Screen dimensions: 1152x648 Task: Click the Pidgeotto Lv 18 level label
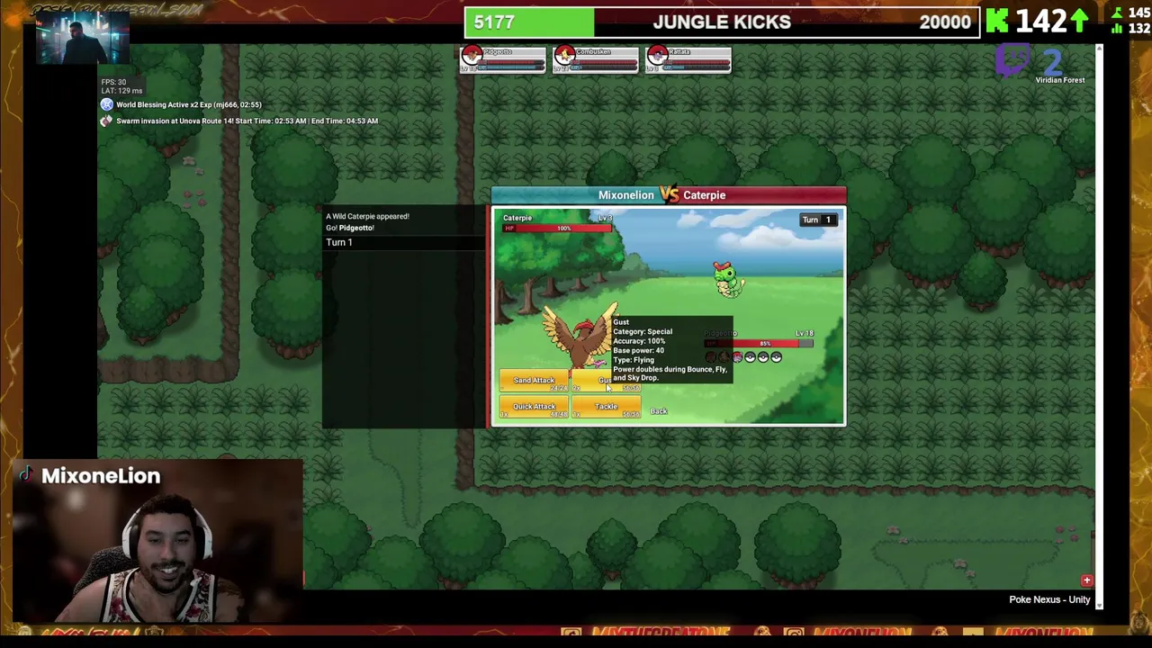[x=805, y=334]
